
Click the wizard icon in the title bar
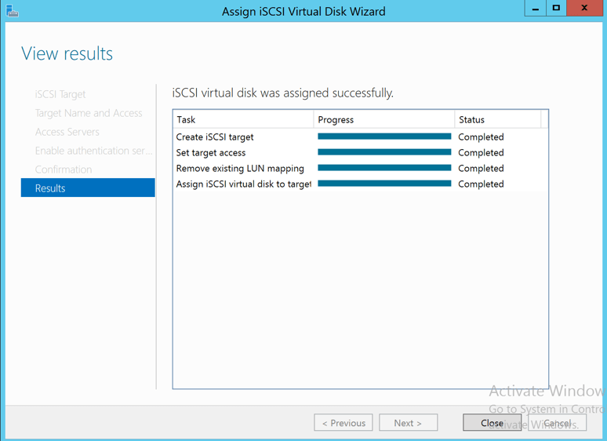[12, 11]
